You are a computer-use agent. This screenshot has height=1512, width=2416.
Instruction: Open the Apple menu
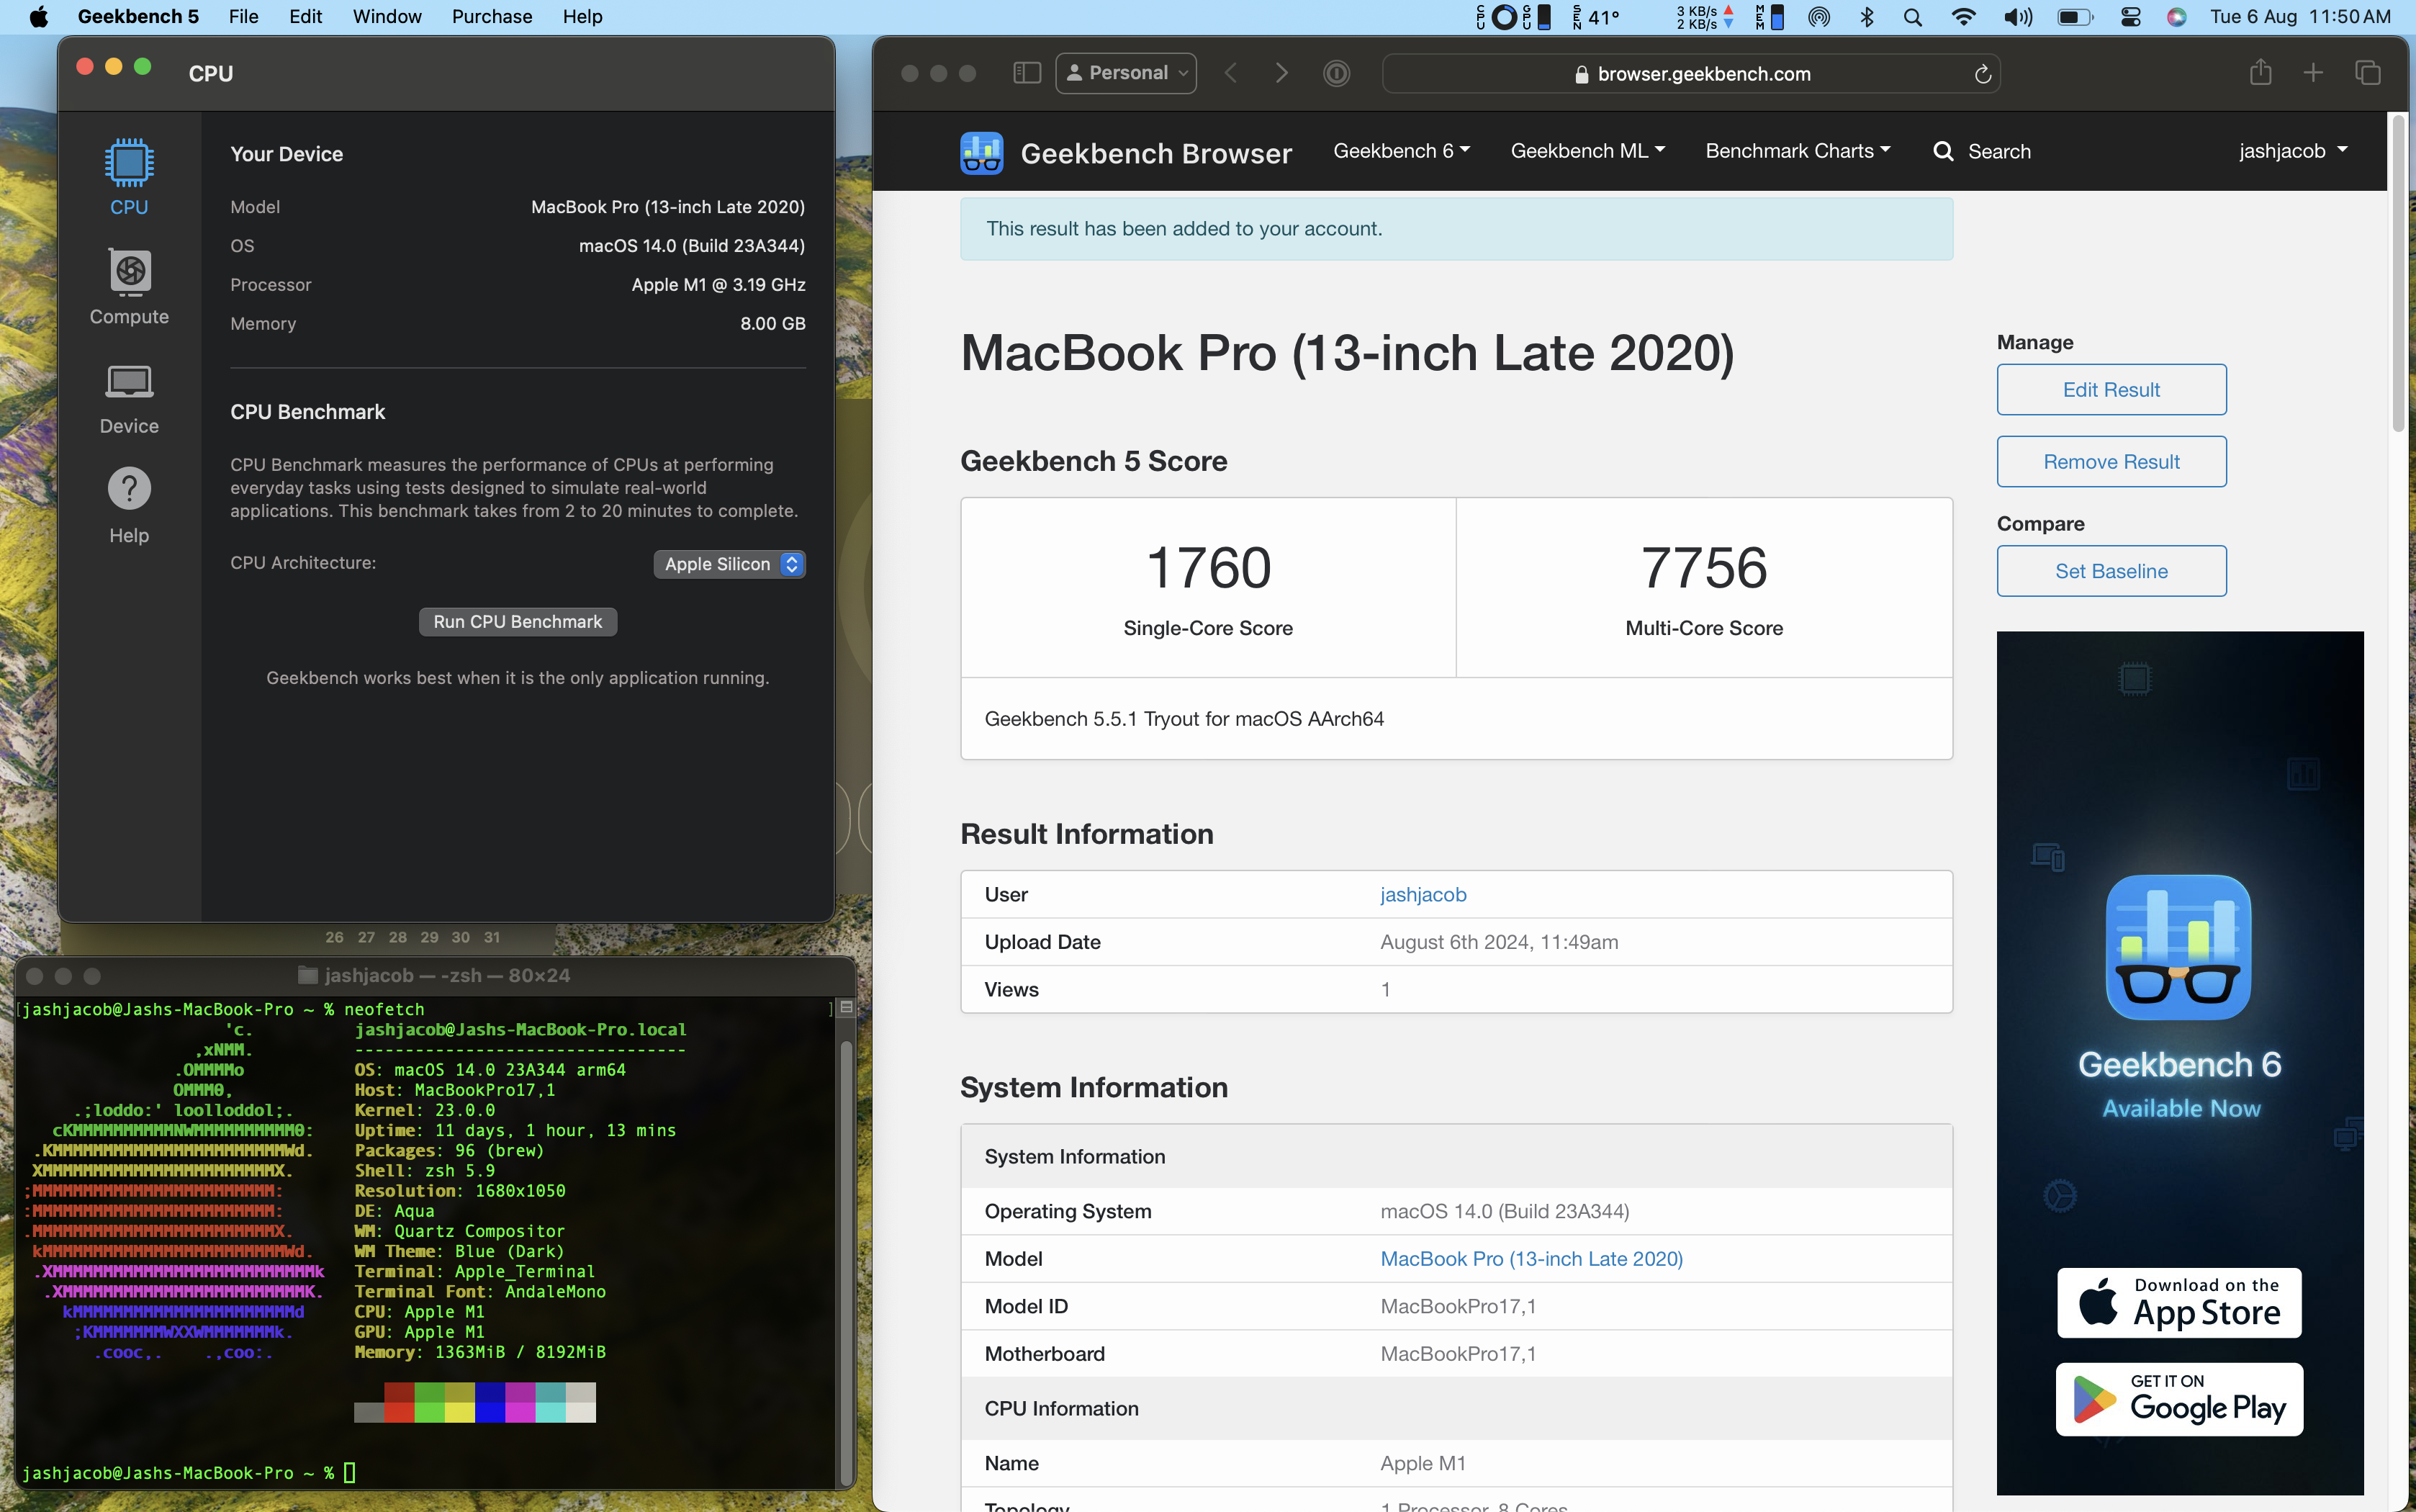click(38, 17)
